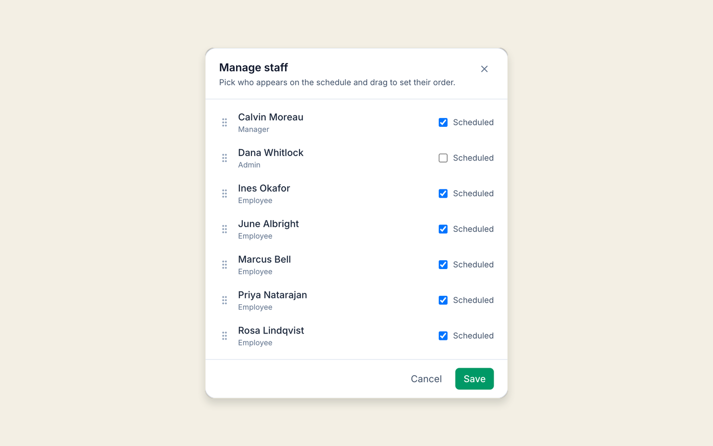Select the name Rosa Lindqvist

coord(271,331)
